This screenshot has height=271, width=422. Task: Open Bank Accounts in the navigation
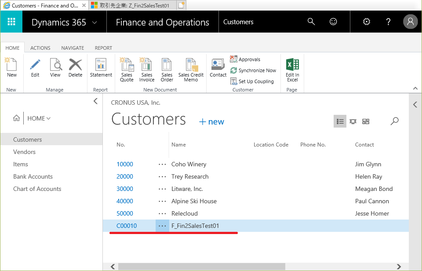33,177
